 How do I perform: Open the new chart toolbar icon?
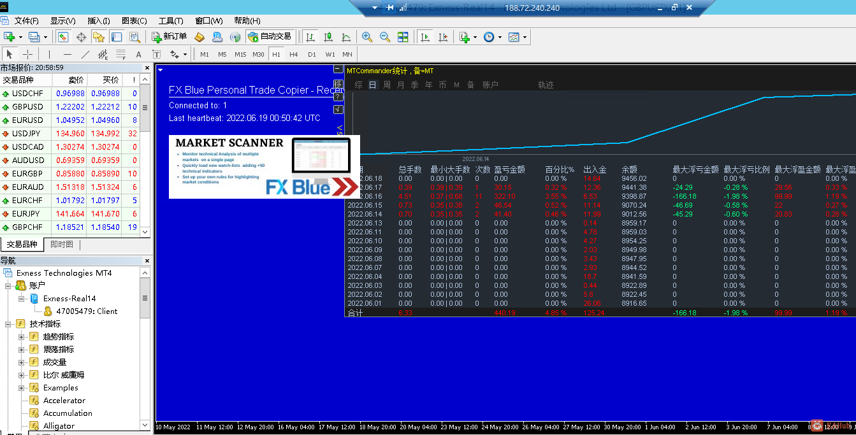click(x=10, y=37)
